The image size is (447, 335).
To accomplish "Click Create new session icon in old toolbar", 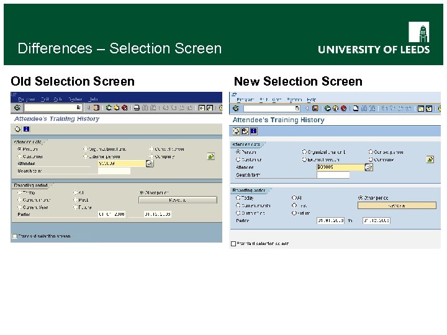I will pos(202,108).
